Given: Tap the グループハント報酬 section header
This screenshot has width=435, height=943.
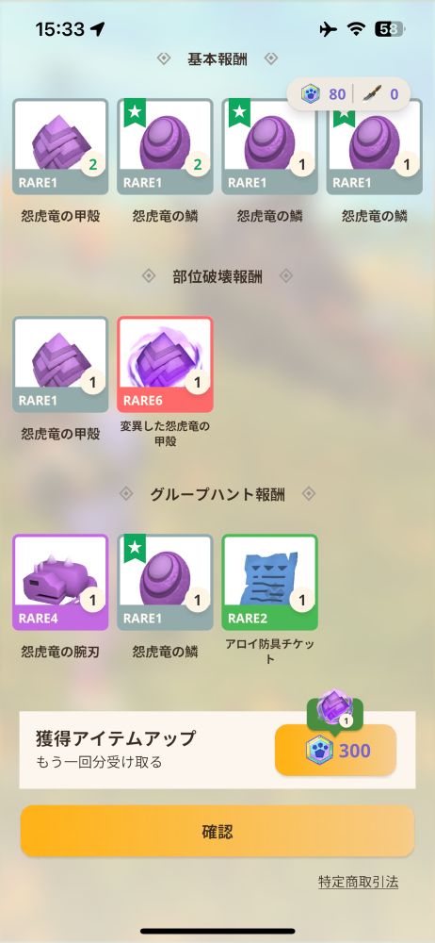Looking at the screenshot, I should pos(217,494).
